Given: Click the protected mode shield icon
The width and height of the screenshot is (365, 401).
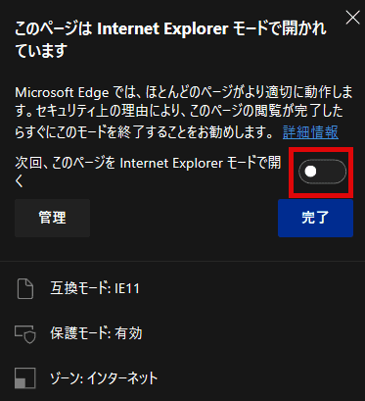Looking at the screenshot, I should click(25, 334).
